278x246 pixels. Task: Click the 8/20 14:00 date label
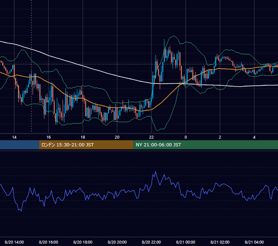pos(14,242)
